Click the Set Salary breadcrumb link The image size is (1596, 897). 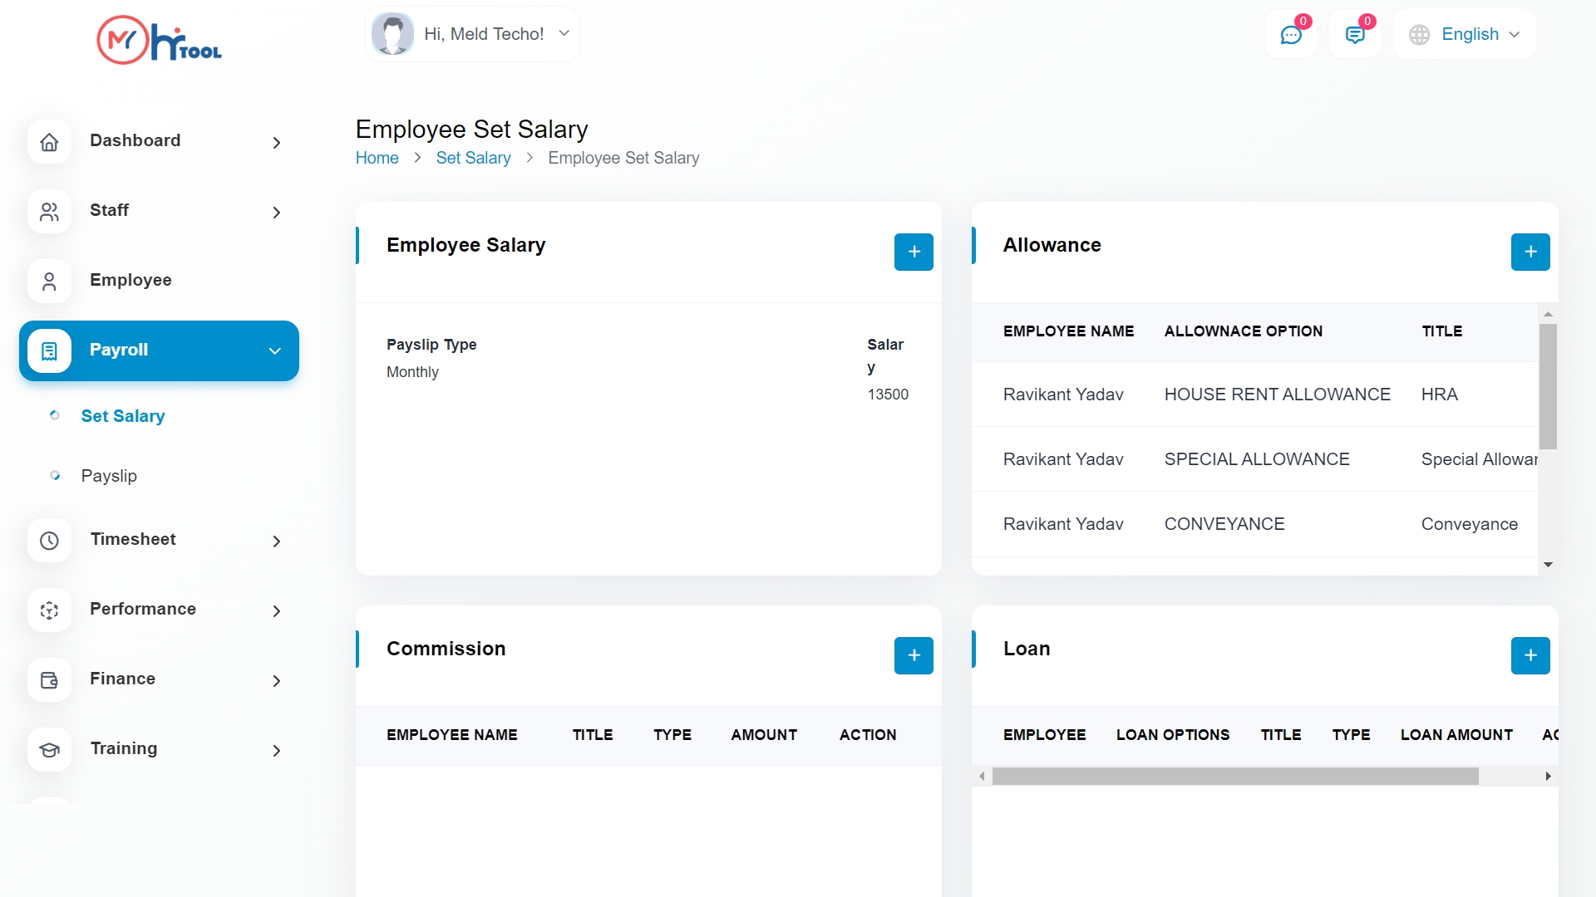click(x=473, y=158)
